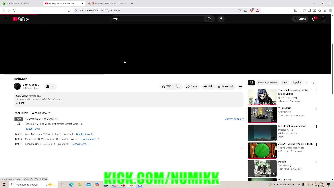Launch Microsoft Edge from taskbar
The height and width of the screenshot is (188, 334).
[x=71, y=185]
